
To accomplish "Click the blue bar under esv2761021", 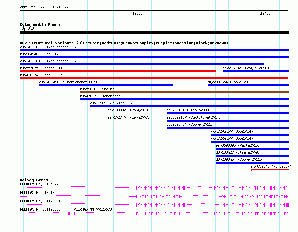I will 256,71.
